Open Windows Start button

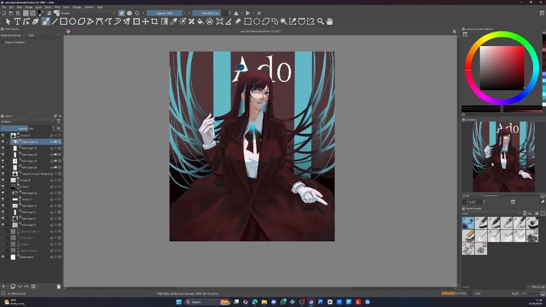[179, 302]
